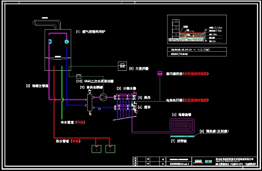
Task: Select the magenta indoor thermostat symbol
Action: (x=160, y=73)
